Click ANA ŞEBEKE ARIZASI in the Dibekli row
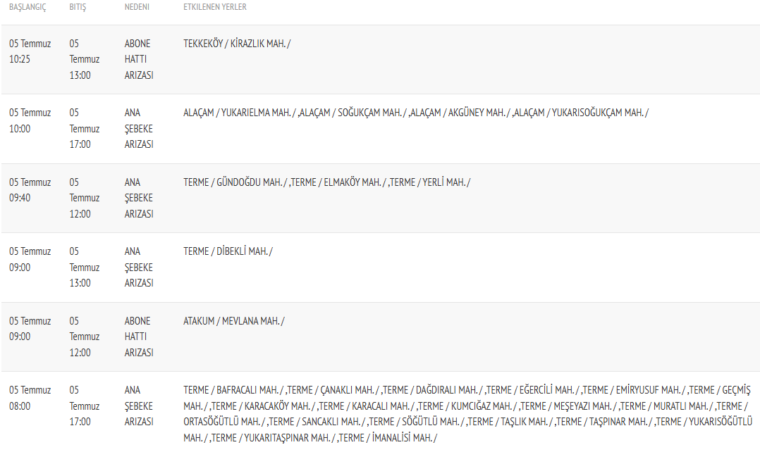Image resolution: width=760 pixels, height=452 pixels. pos(138,267)
